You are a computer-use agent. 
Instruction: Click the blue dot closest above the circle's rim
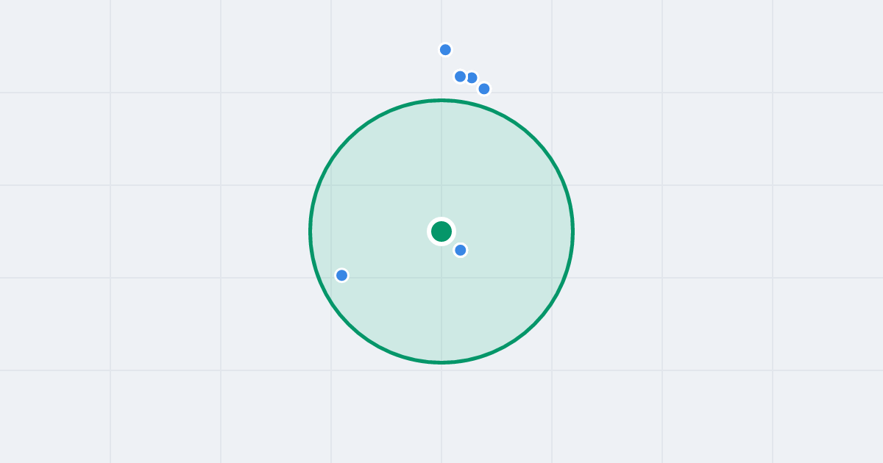point(484,89)
